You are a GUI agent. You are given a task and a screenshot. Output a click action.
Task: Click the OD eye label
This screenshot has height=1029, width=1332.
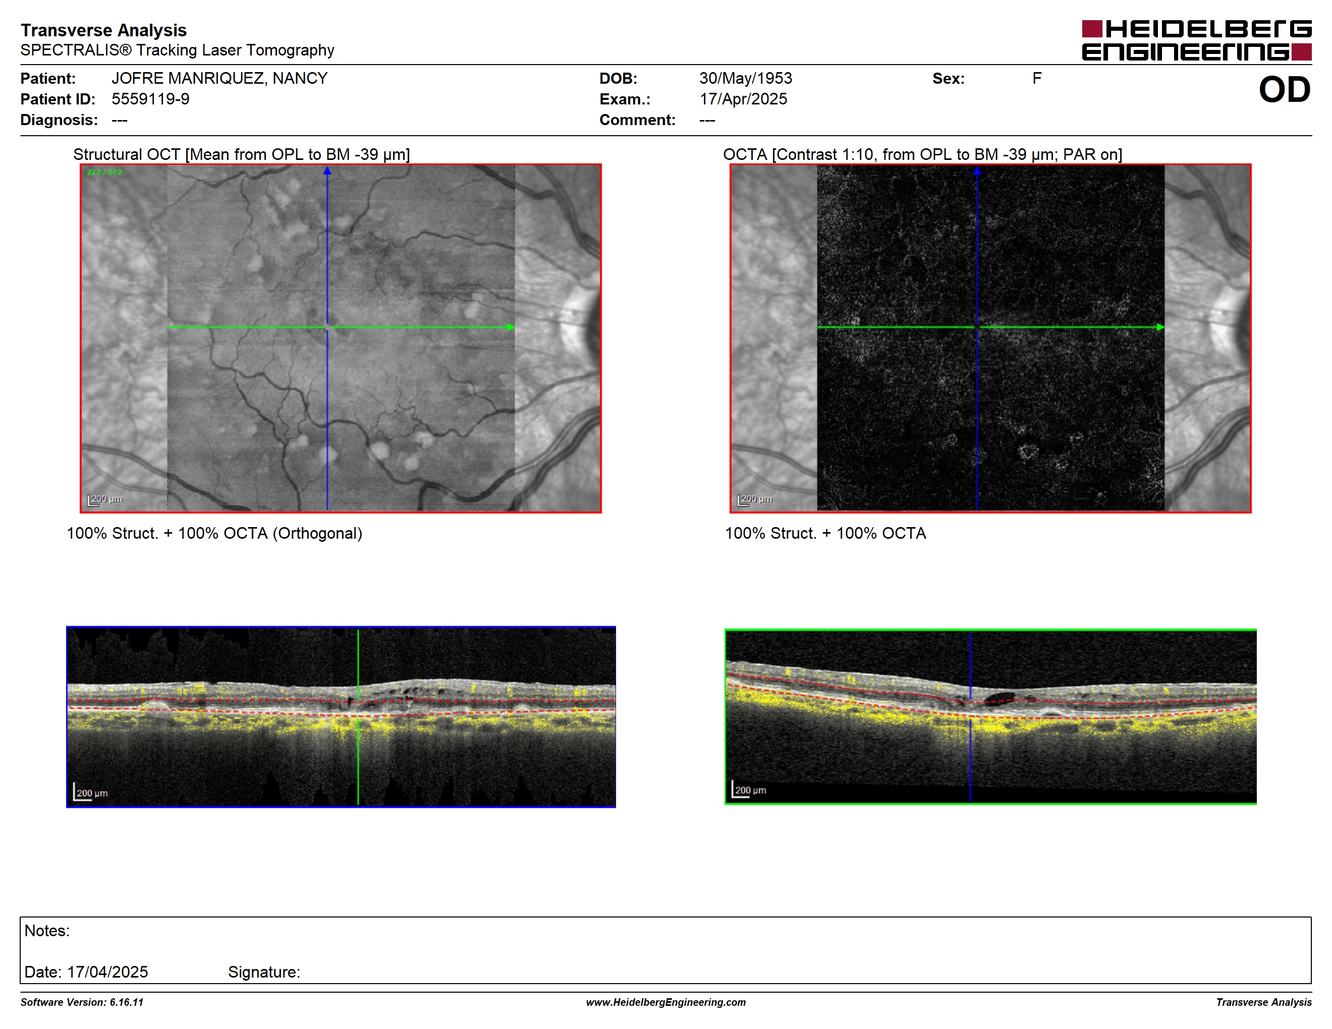(1285, 90)
